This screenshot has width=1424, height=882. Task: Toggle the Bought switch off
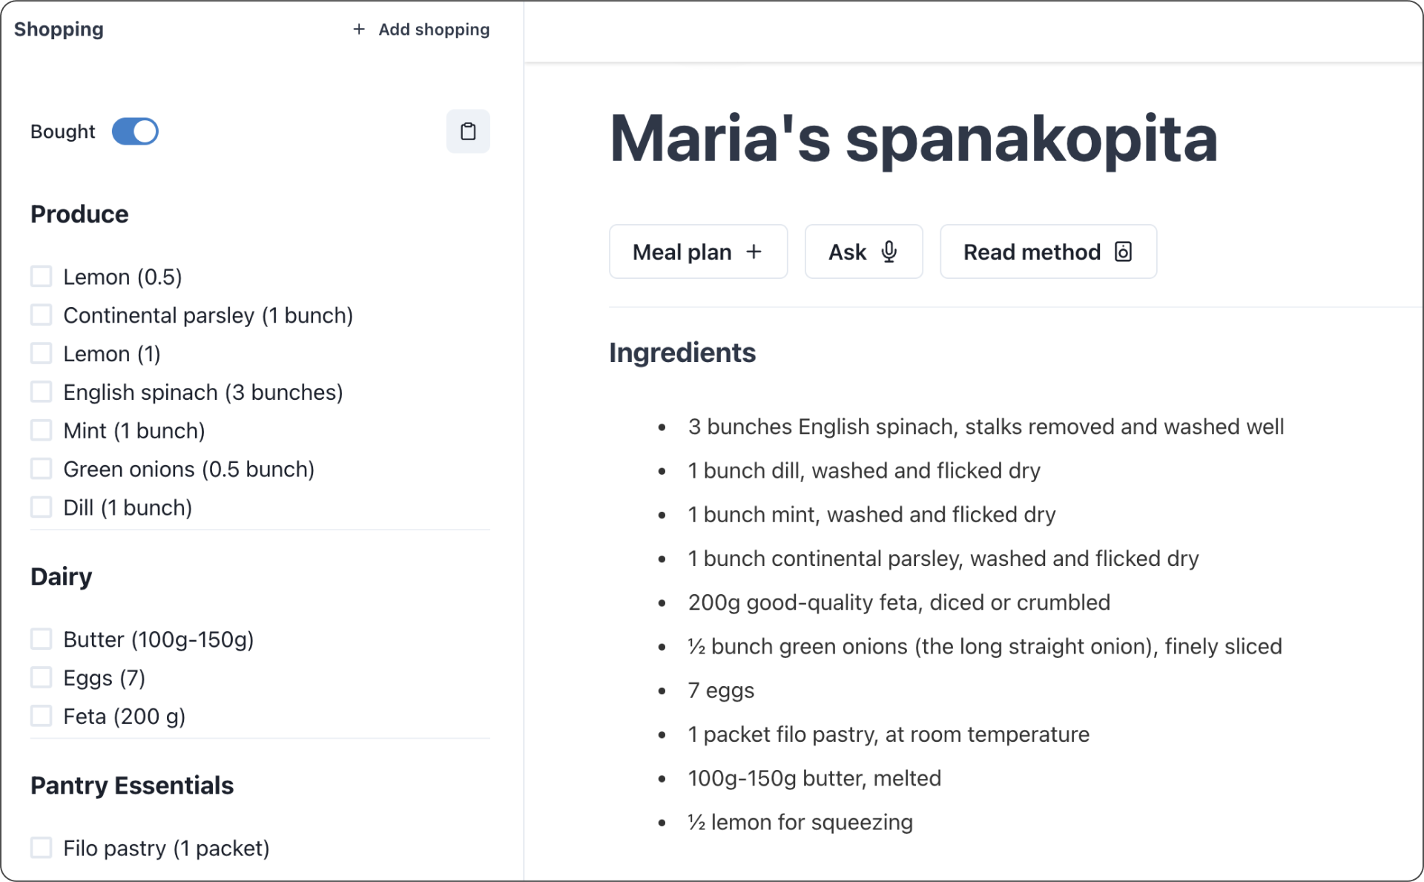(135, 131)
